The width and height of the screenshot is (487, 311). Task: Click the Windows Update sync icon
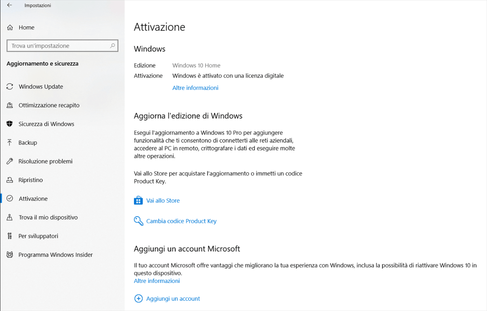10,87
